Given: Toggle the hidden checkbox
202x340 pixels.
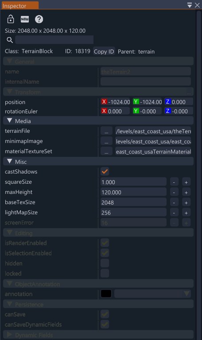Looking at the screenshot, I should (x=105, y=263).
